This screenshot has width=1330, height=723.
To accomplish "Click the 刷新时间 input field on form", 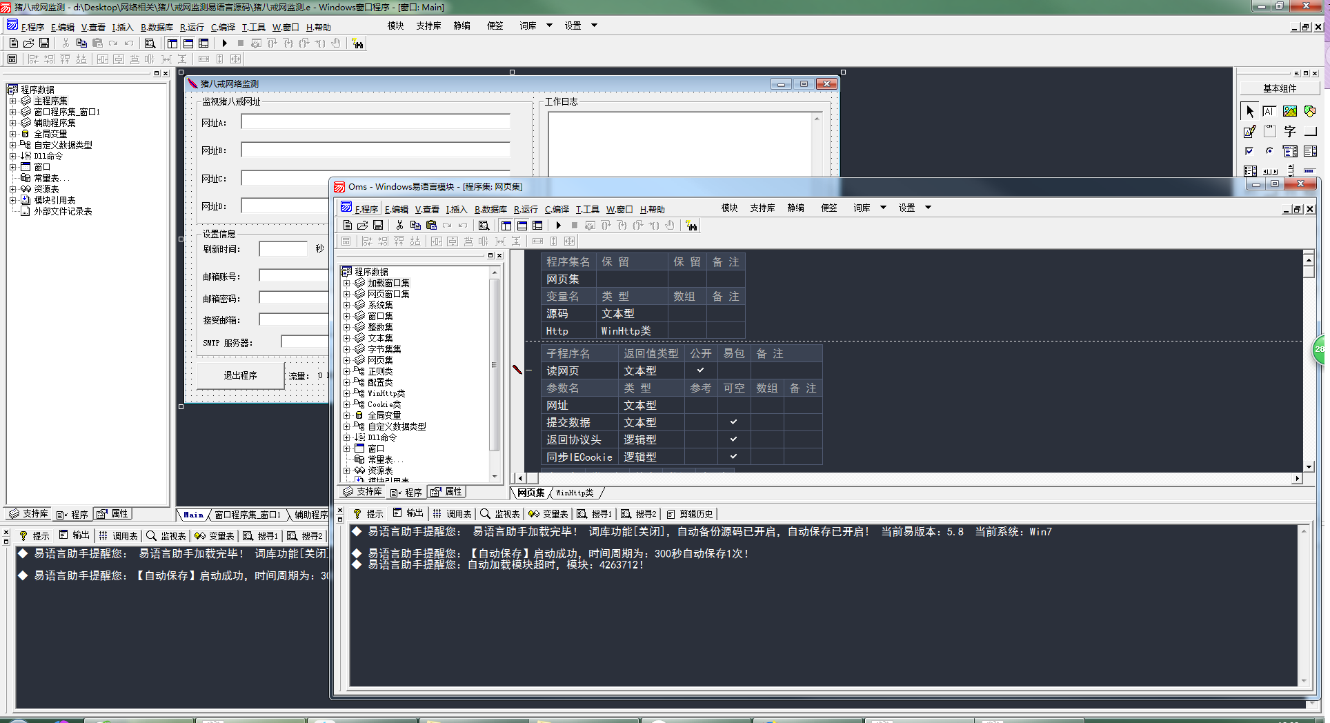I will click(284, 249).
